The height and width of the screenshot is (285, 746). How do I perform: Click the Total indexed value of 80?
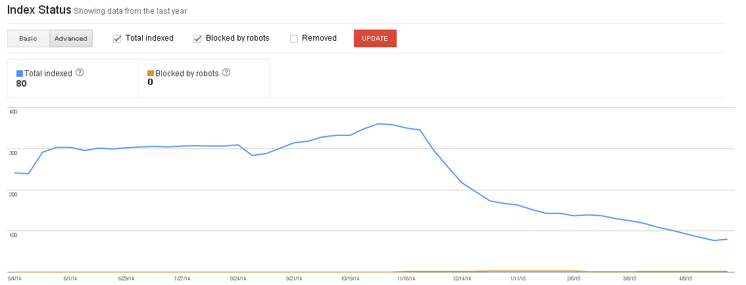[x=21, y=83]
